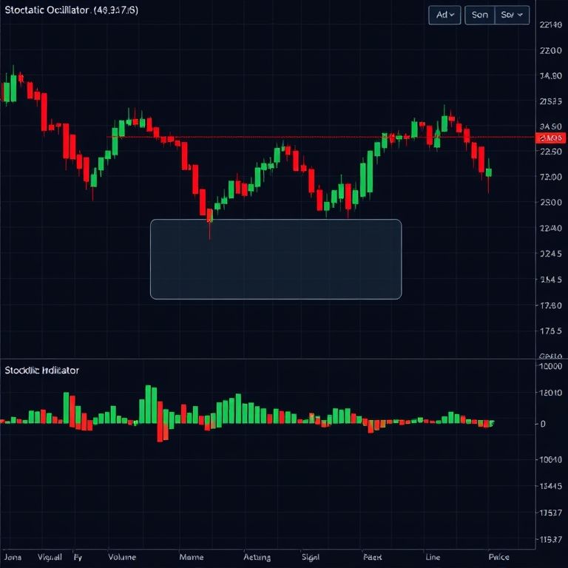Image resolution: width=568 pixels, height=568 pixels.
Task: Click the Son button
Action: [479, 15]
